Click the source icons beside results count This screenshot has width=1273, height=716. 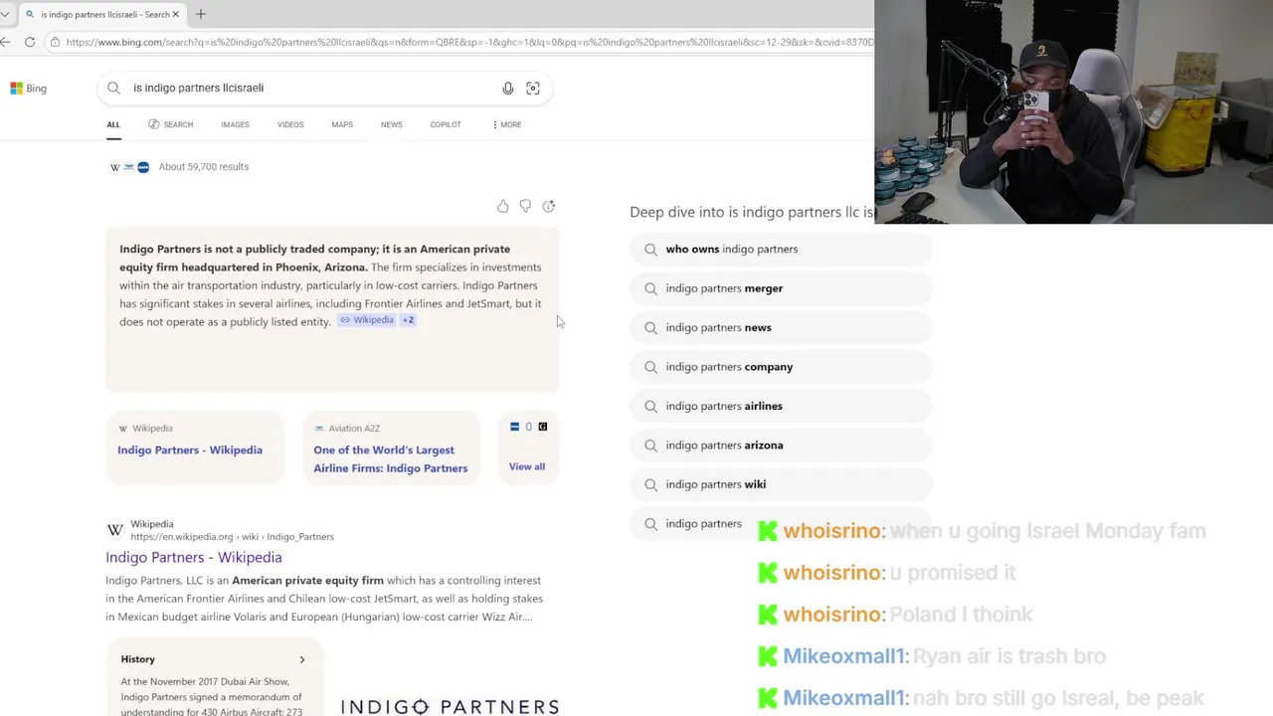pos(129,167)
